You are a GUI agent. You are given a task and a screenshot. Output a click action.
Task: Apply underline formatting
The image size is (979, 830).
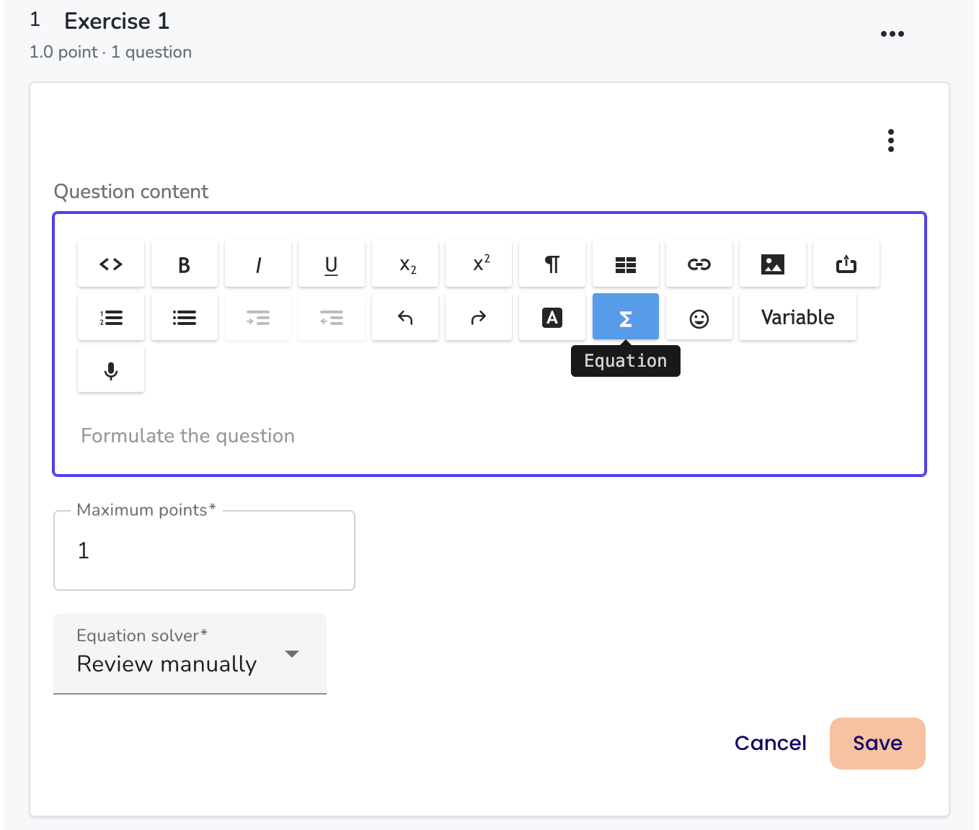332,264
